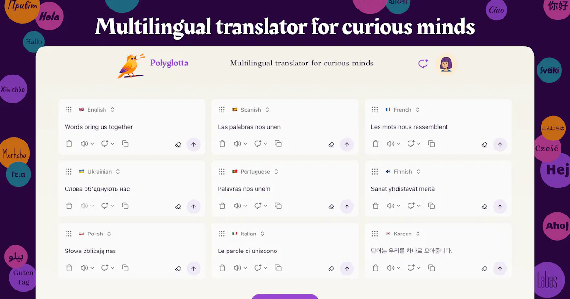Submit English text with the up-arrow button
The height and width of the screenshot is (299, 570).
pyautogui.click(x=193, y=145)
